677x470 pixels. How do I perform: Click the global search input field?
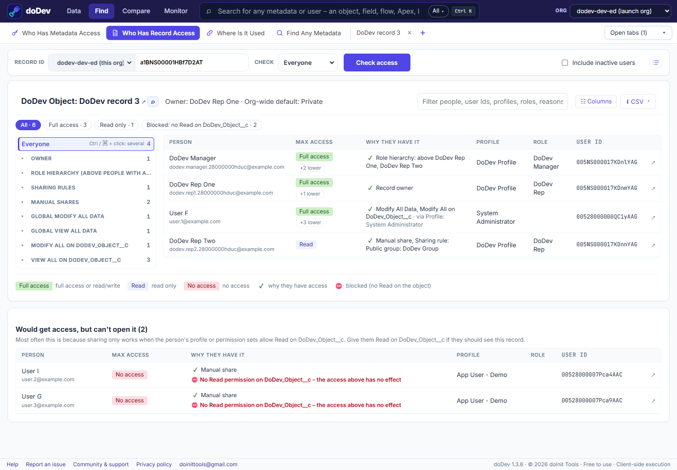[319, 11]
